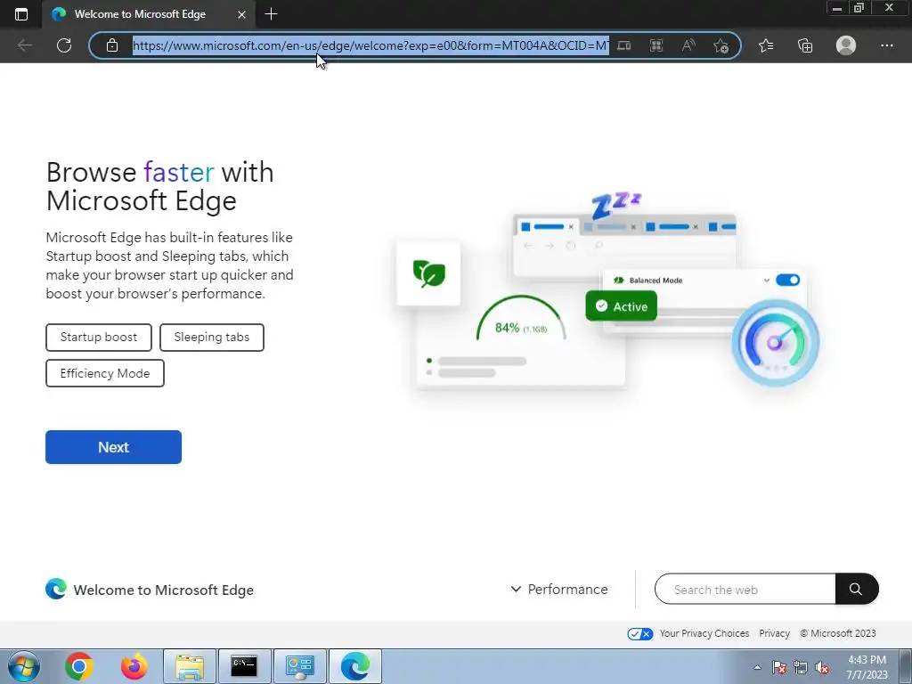912x684 pixels.
Task: Click the immersive reader icon in address bar
Action: tap(624, 45)
